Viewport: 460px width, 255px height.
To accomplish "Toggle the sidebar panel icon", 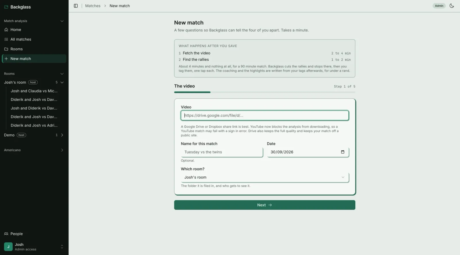I will [x=76, y=6].
